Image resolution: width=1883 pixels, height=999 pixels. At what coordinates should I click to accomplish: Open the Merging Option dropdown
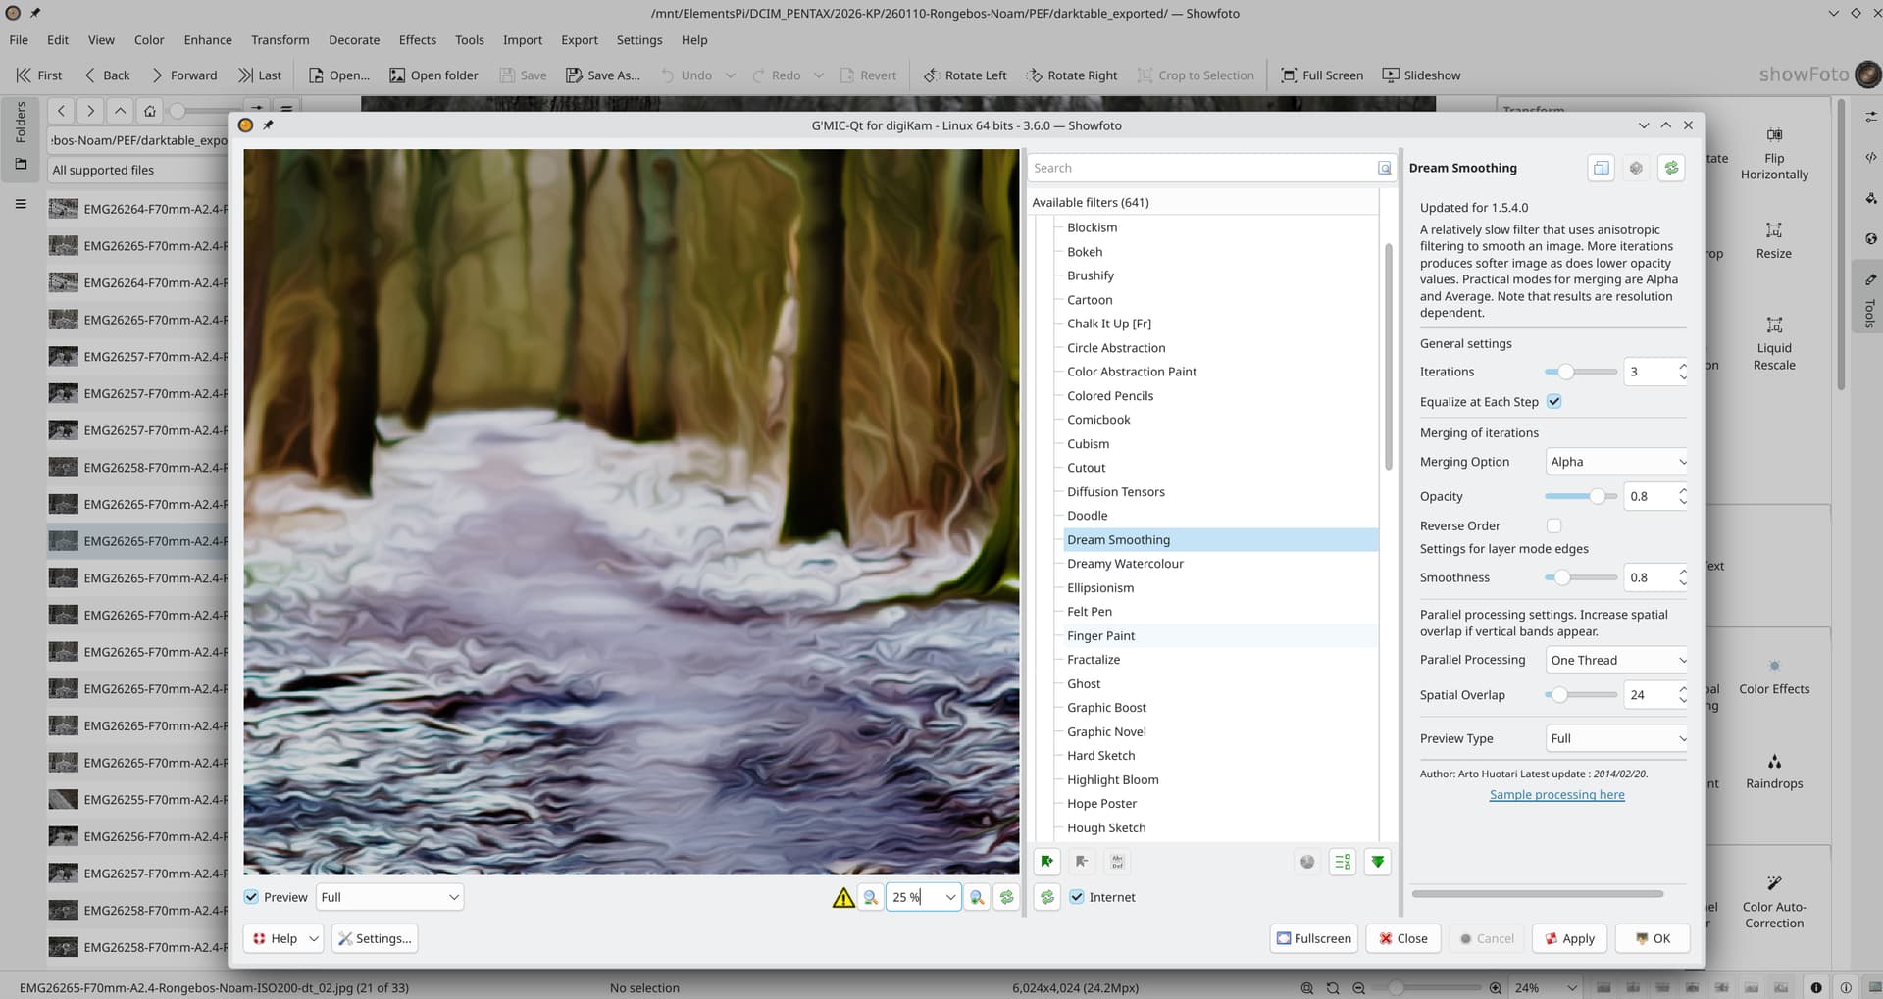(1616, 462)
